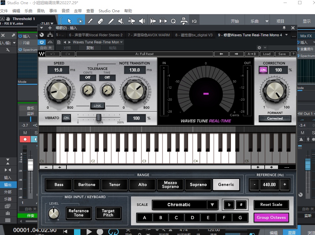The width and height of the screenshot is (315, 235).
Task: Open Waves Tune Real-Time Mon preset dropdown
Action: (x=98, y=42)
